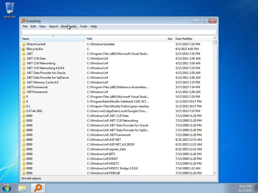Select Everything app button in taskbar

(x=38, y=188)
